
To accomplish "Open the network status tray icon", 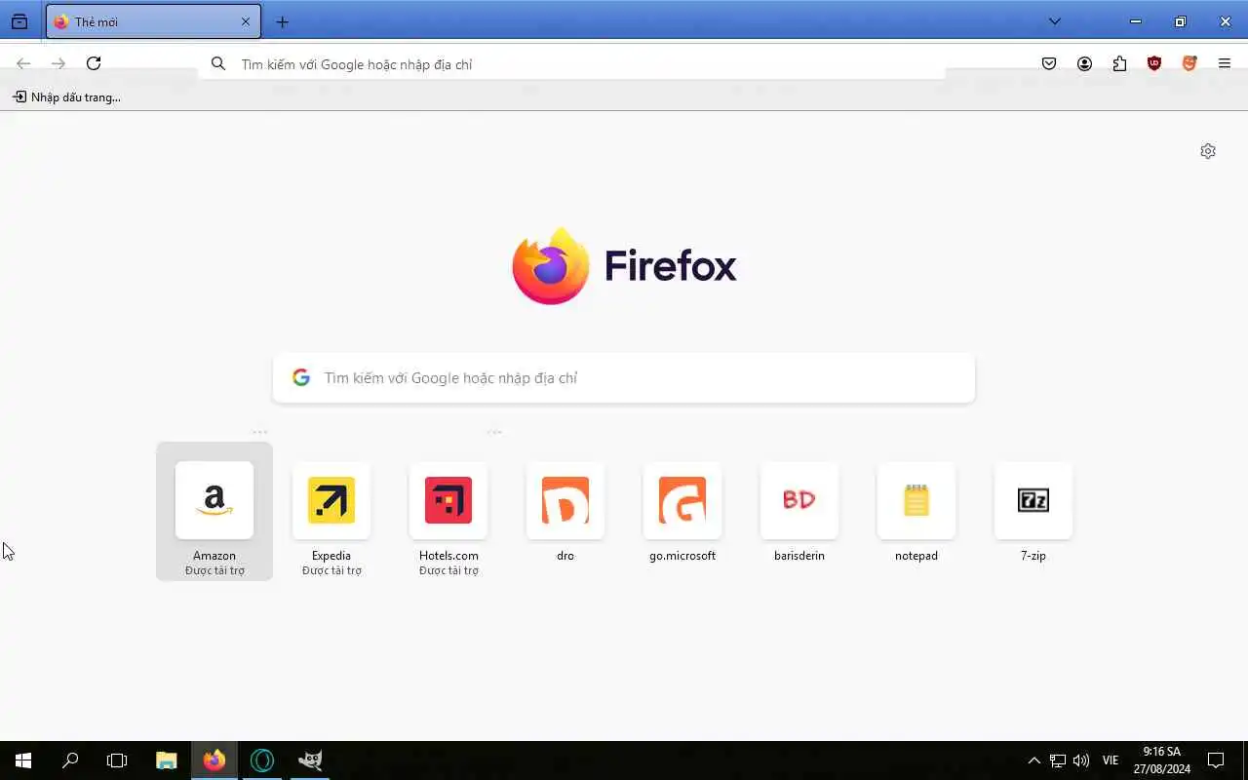I will [1058, 760].
